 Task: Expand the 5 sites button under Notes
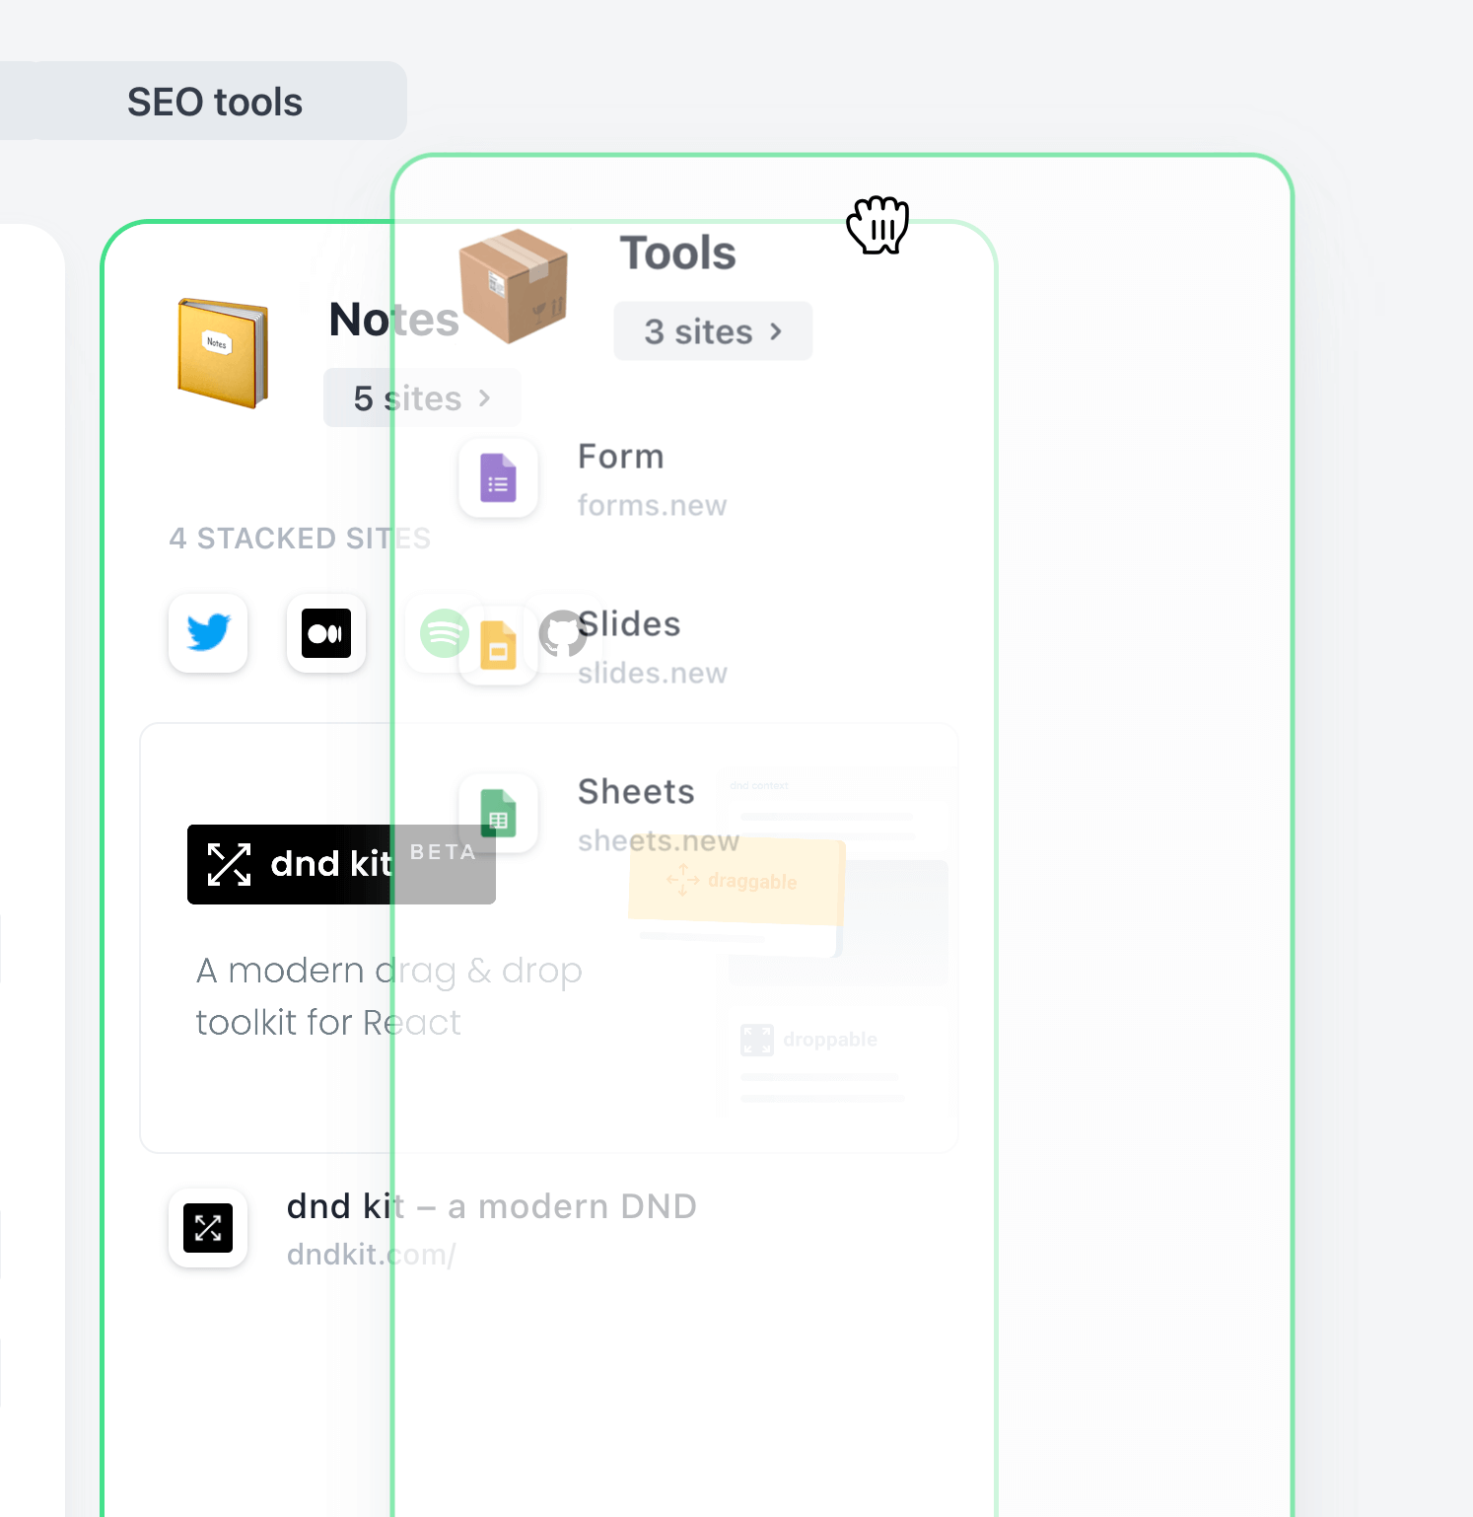coord(422,398)
